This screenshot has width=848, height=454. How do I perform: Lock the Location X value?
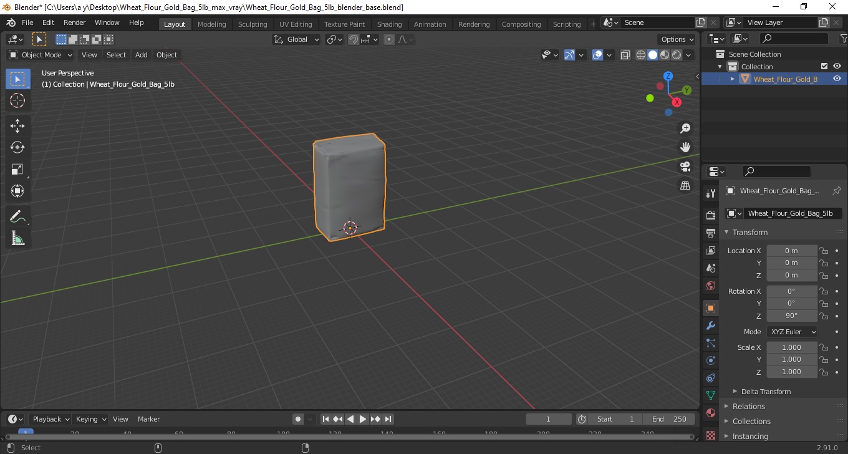pyautogui.click(x=824, y=251)
